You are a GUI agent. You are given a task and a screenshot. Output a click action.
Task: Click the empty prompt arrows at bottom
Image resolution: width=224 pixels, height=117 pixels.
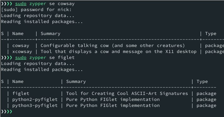pos(7,111)
